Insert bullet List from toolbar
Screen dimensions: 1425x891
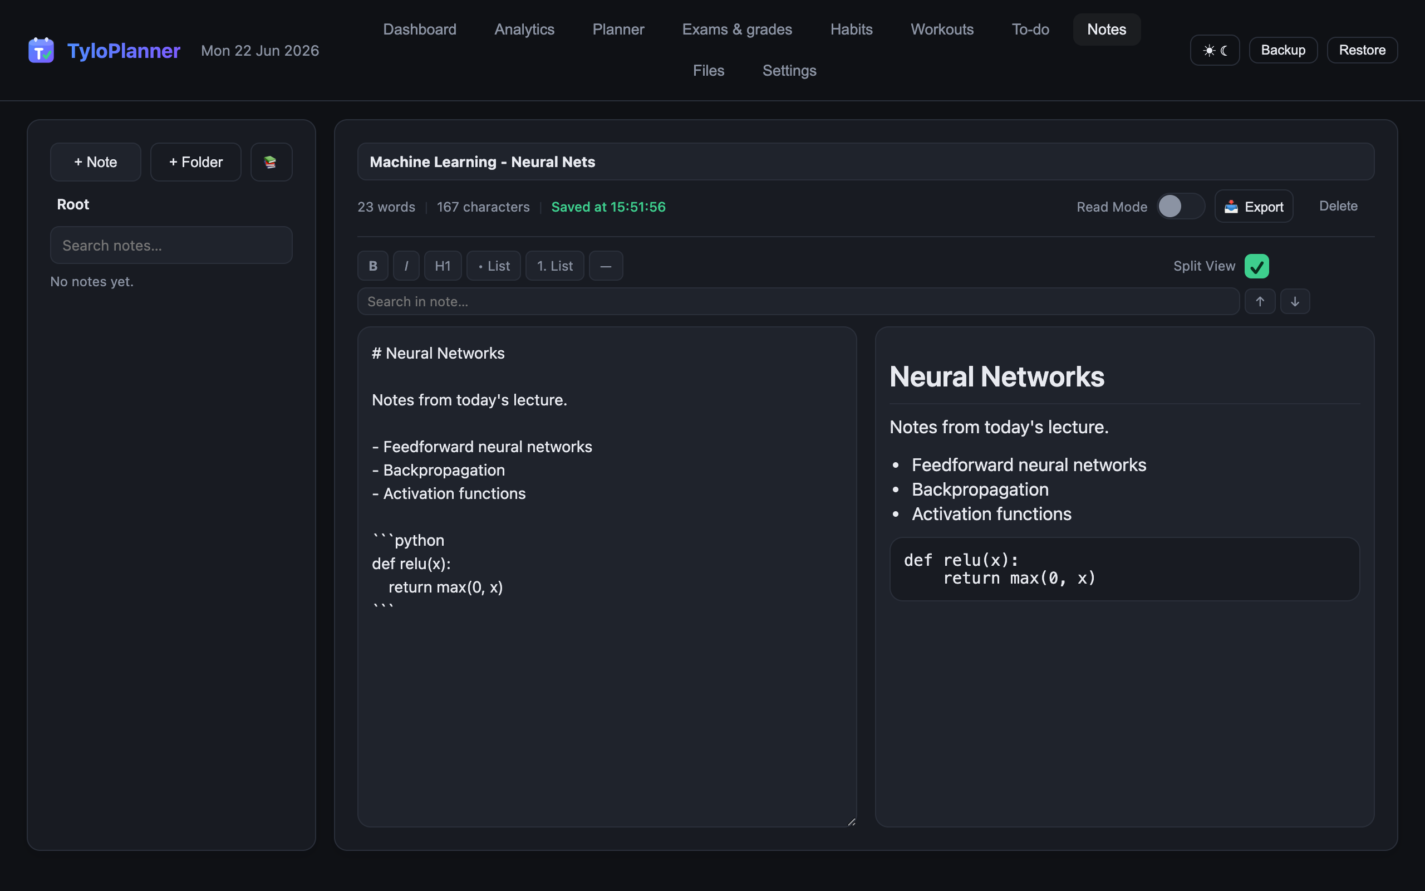click(493, 266)
